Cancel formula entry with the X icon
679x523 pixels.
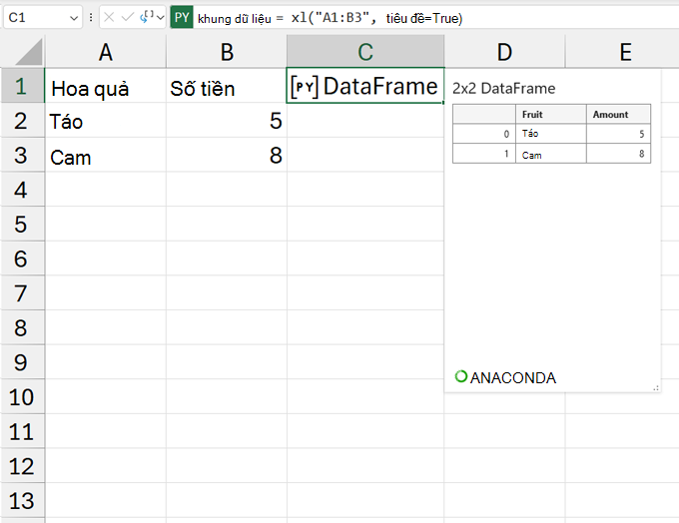click(109, 18)
